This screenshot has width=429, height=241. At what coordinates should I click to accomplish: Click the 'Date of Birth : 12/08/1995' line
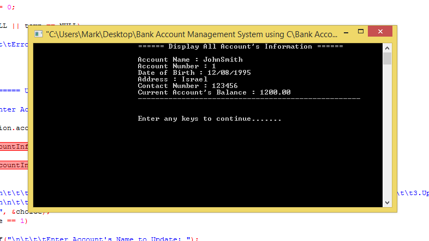[194, 73]
